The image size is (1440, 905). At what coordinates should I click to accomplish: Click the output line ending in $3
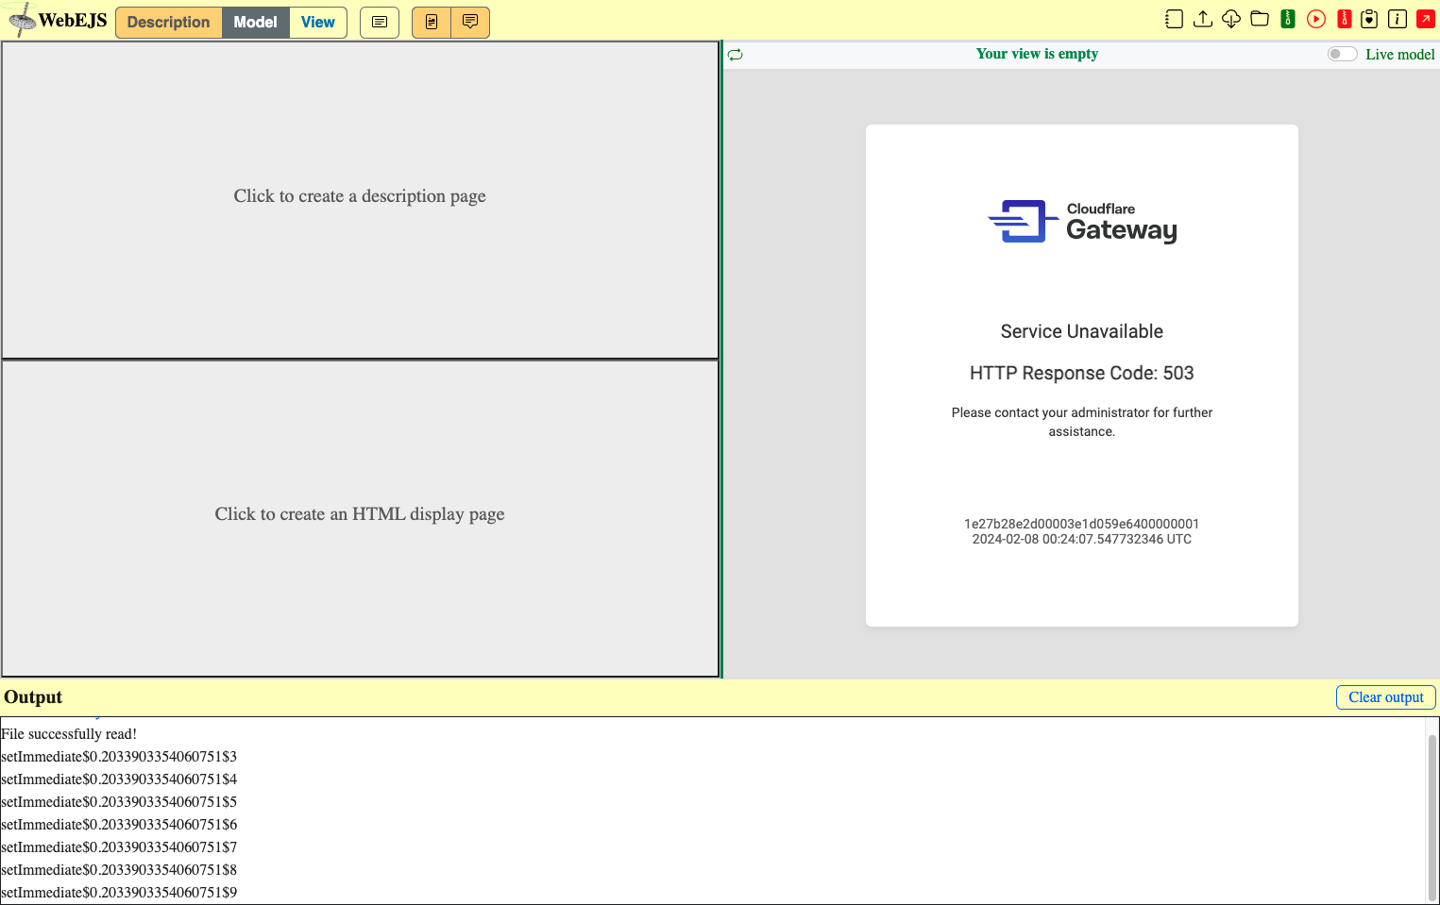click(119, 757)
